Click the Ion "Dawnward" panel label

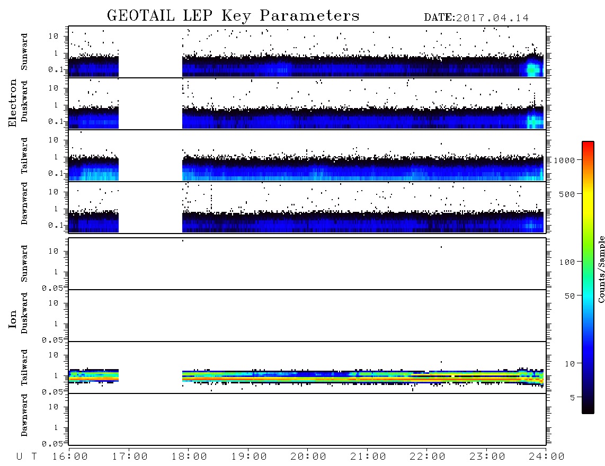click(24, 415)
